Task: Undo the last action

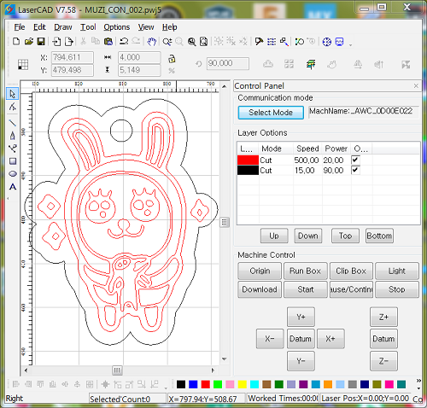Action: [x=124, y=42]
